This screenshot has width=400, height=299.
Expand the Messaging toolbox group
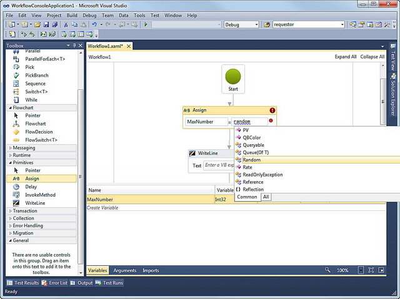(10, 148)
